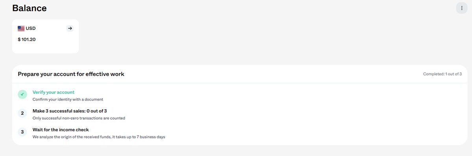
Task: Click Confirm your identity with a document text
Action: [x=68, y=99]
